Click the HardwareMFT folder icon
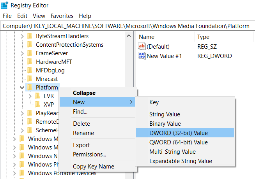This screenshot has width=255, height=179. (x=29, y=61)
